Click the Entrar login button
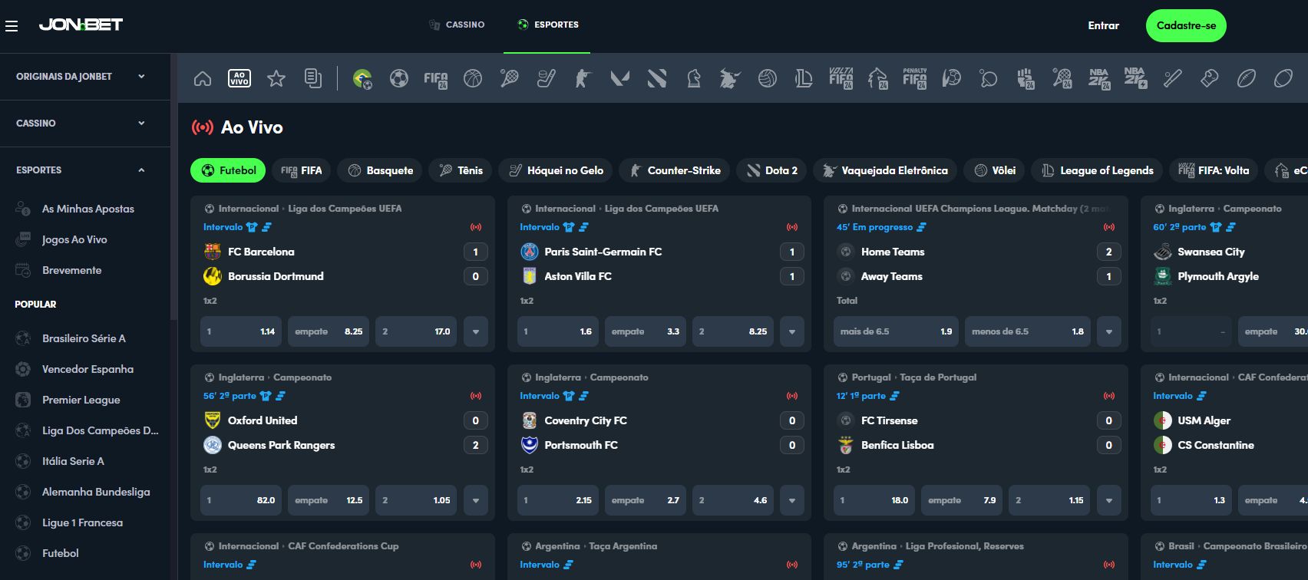The width and height of the screenshot is (1308, 580). 1103,25
